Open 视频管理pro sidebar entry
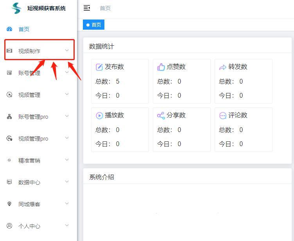Viewport: 294px width, 241px height. 33,139
